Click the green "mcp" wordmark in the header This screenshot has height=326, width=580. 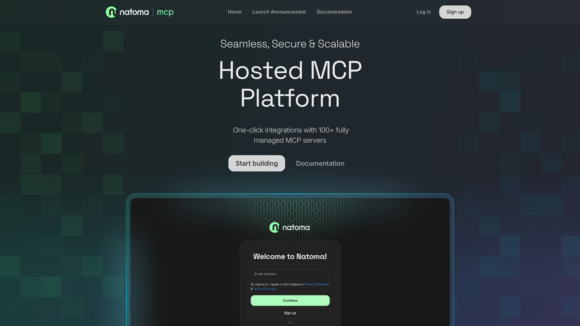pos(165,12)
